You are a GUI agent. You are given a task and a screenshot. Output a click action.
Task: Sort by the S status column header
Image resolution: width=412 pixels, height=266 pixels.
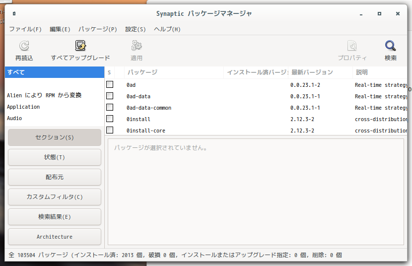110,72
